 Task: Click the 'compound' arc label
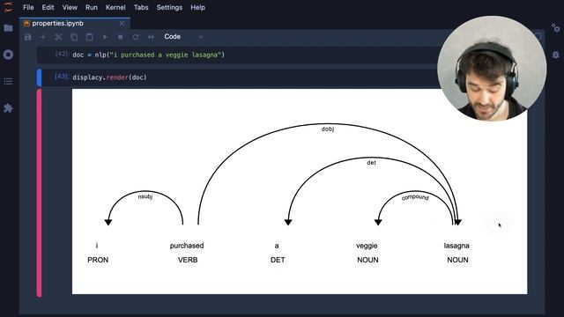click(415, 197)
